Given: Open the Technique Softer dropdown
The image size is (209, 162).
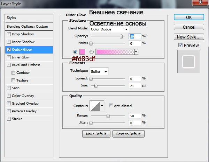Looking at the screenshot, I should tap(99, 71).
